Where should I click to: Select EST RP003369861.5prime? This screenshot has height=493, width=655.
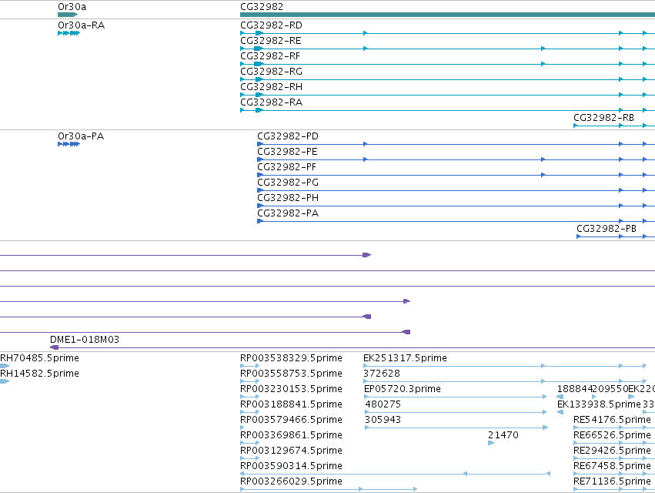[x=291, y=435]
